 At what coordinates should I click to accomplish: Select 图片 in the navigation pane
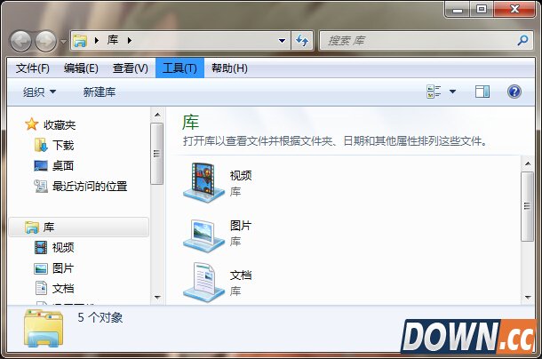point(63,268)
